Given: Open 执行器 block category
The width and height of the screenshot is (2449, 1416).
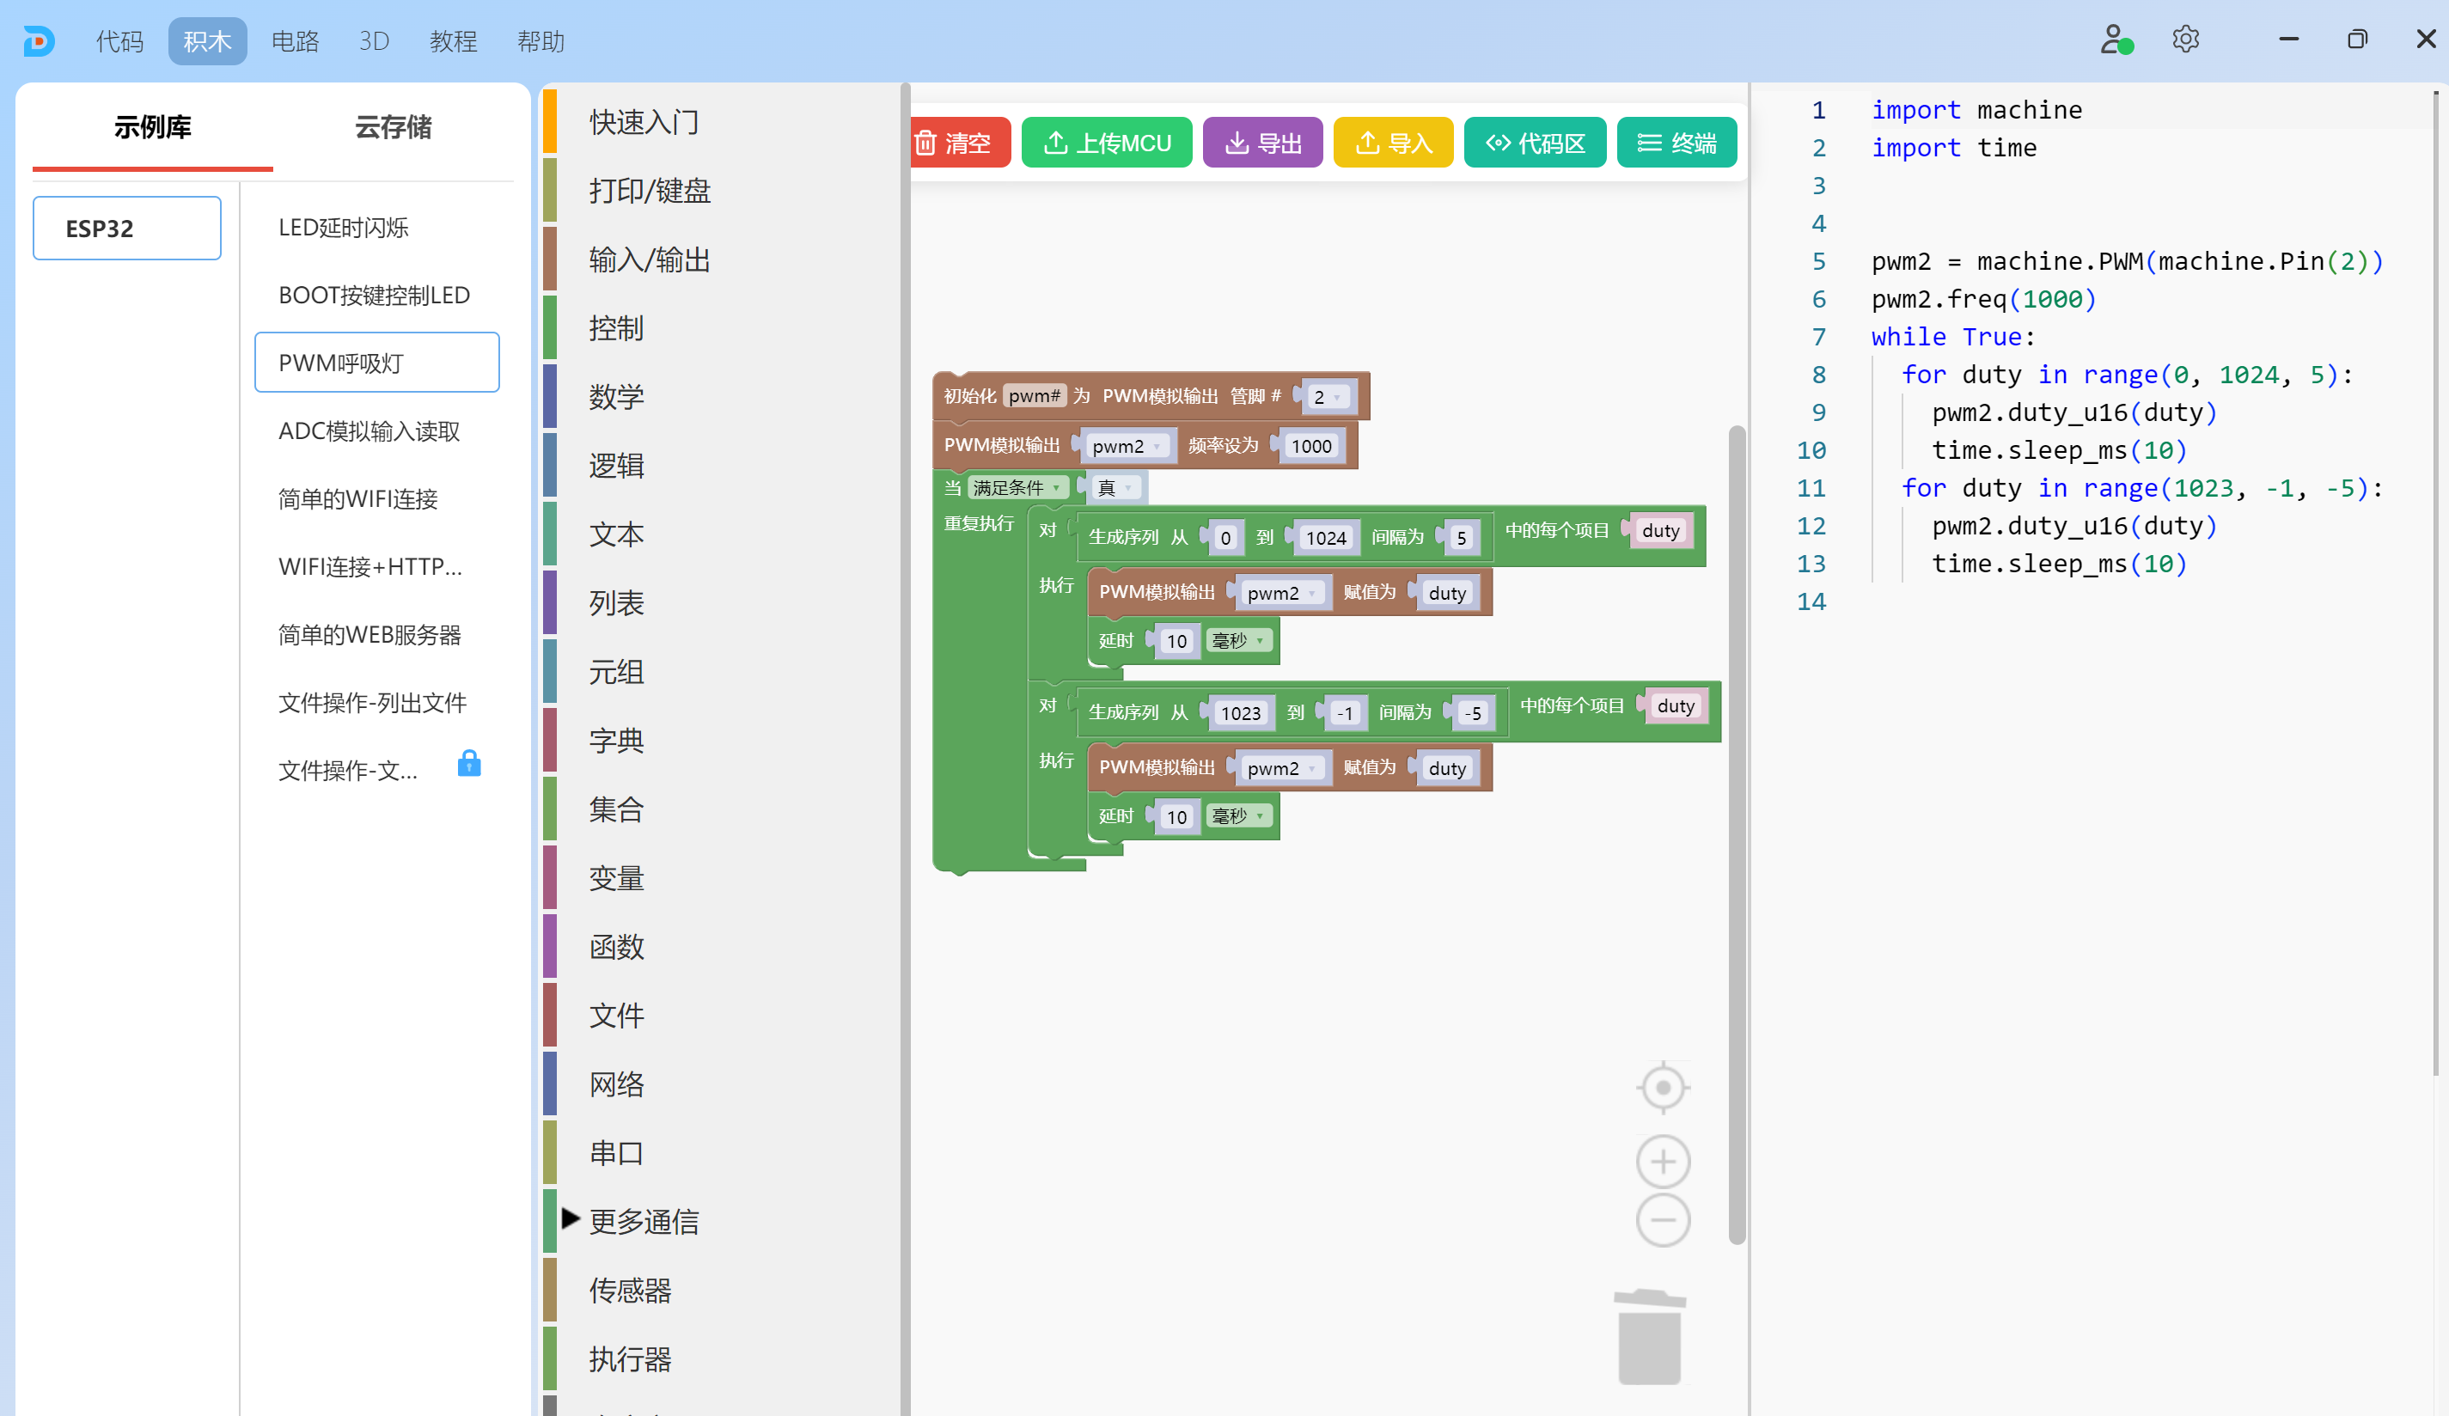Looking at the screenshot, I should pyautogui.click(x=630, y=1358).
